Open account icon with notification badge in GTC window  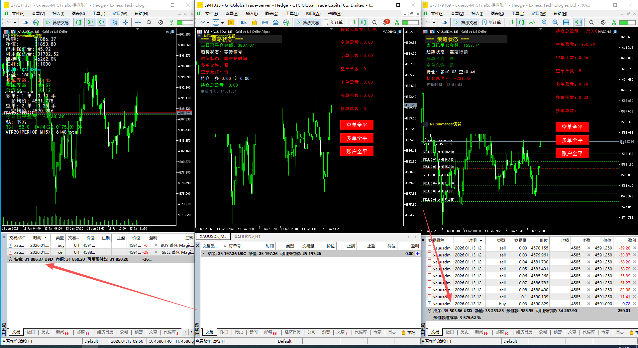point(386,22)
